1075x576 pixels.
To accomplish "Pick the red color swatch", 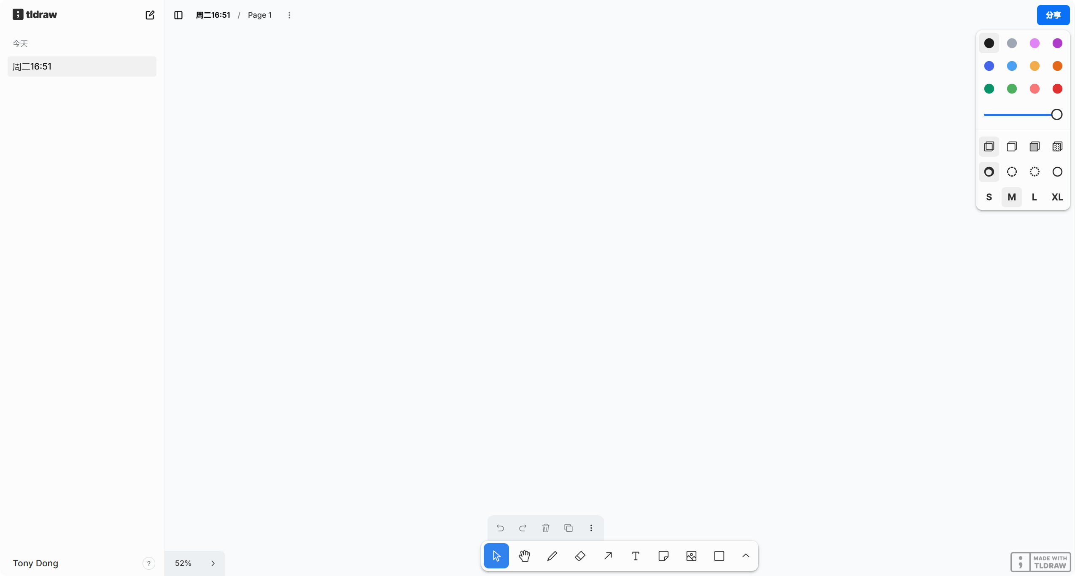I will tap(1057, 88).
